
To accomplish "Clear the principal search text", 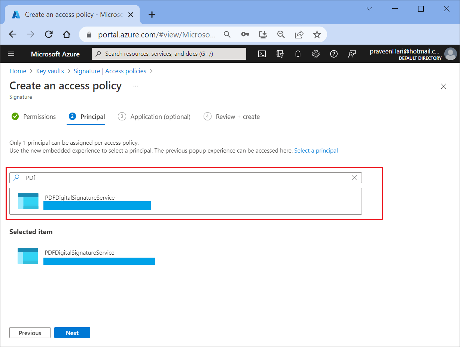I will point(354,178).
